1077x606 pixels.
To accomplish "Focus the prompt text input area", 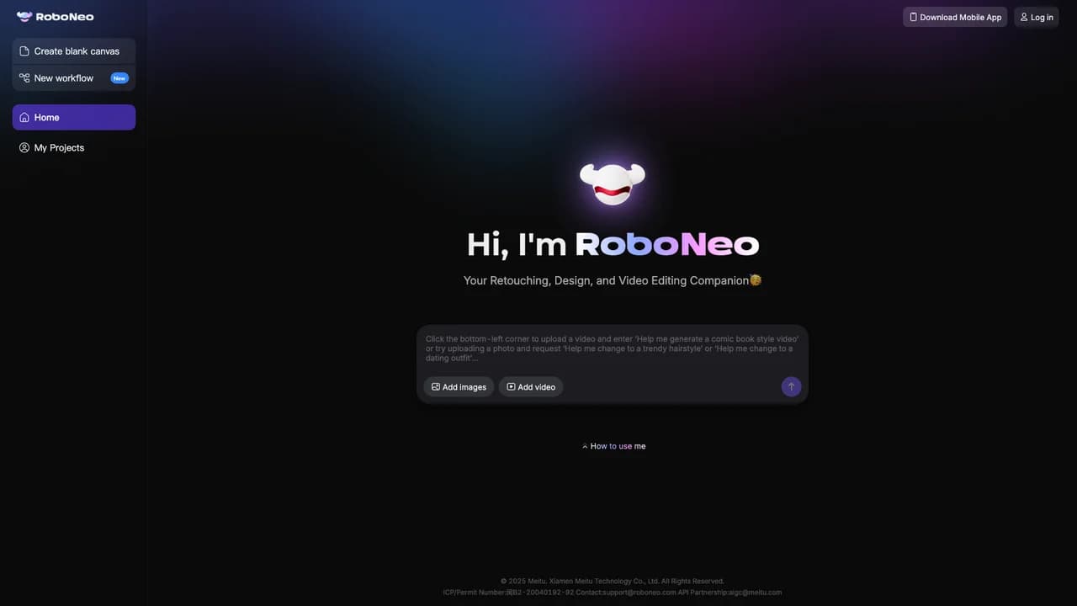I will coord(613,348).
